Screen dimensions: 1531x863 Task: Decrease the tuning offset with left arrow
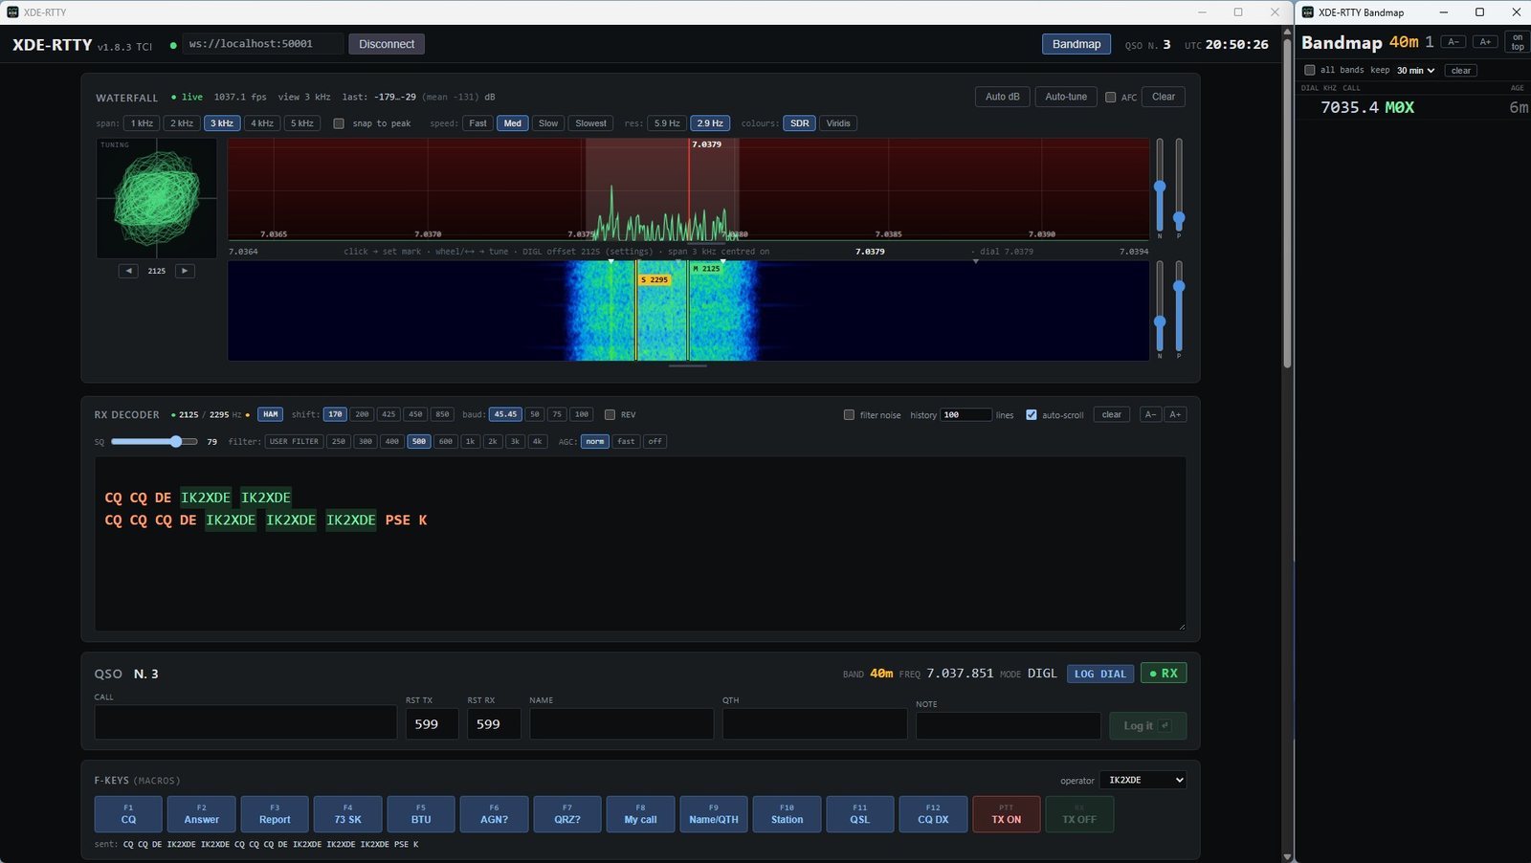click(x=128, y=271)
